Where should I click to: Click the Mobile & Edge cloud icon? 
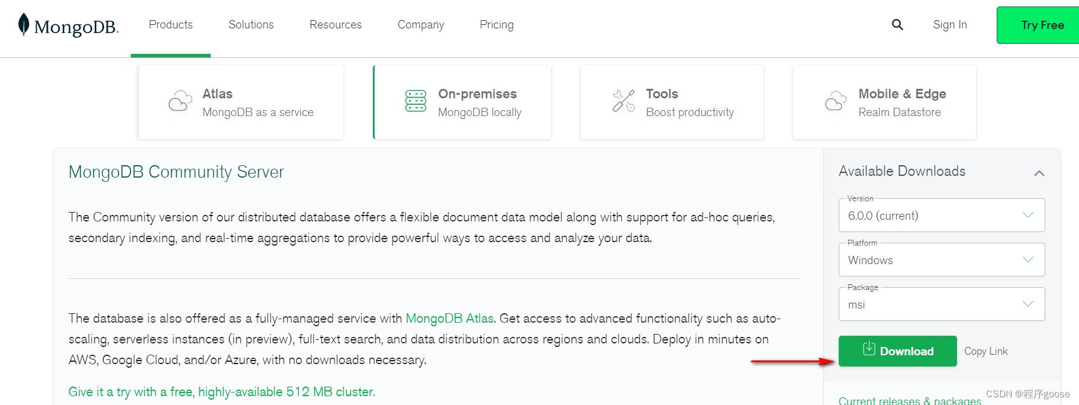836,101
